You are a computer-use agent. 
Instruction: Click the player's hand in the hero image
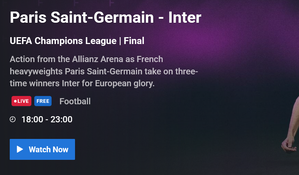coord(289,145)
